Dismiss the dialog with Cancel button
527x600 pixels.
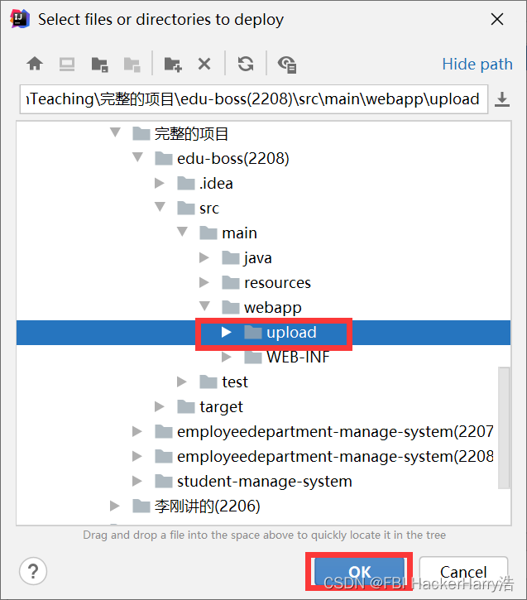pos(463,572)
